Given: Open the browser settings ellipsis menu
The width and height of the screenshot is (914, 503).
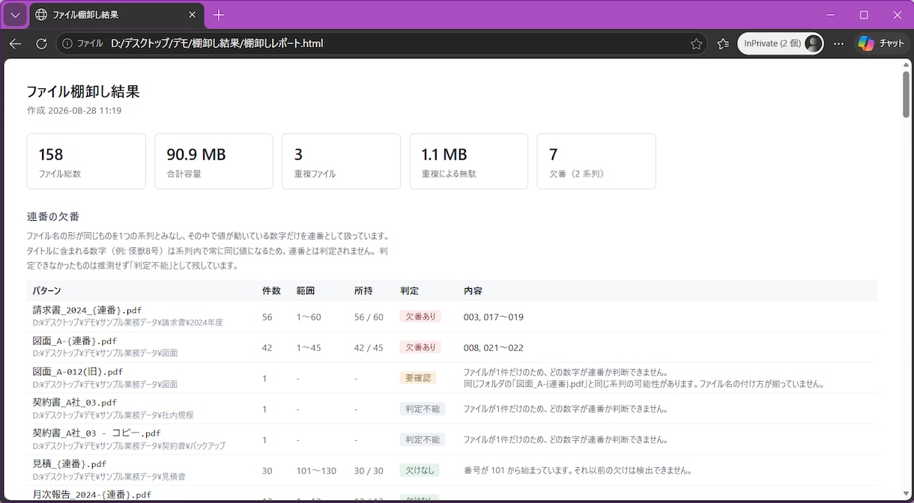Looking at the screenshot, I should click(x=839, y=43).
